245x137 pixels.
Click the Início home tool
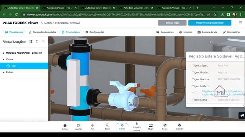[x=65, y=127]
